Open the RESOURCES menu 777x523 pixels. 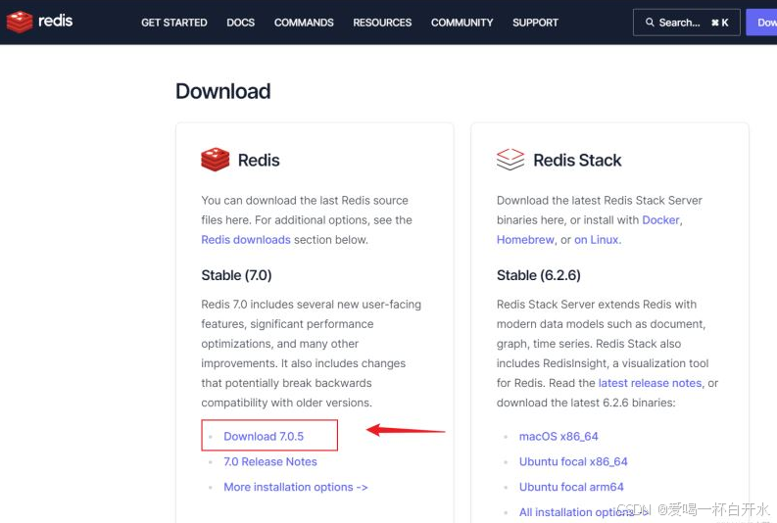click(x=382, y=23)
